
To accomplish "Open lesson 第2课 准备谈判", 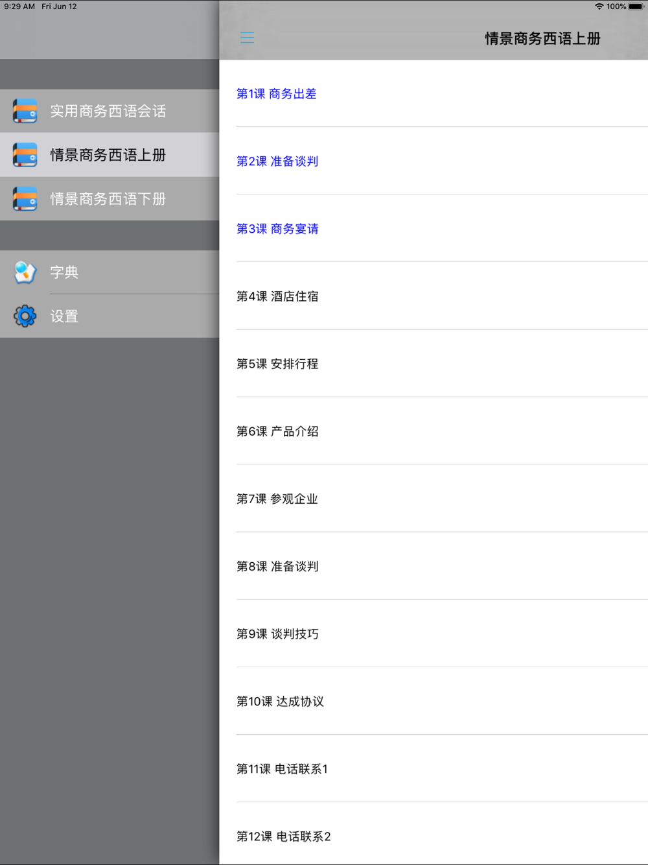I will (277, 161).
